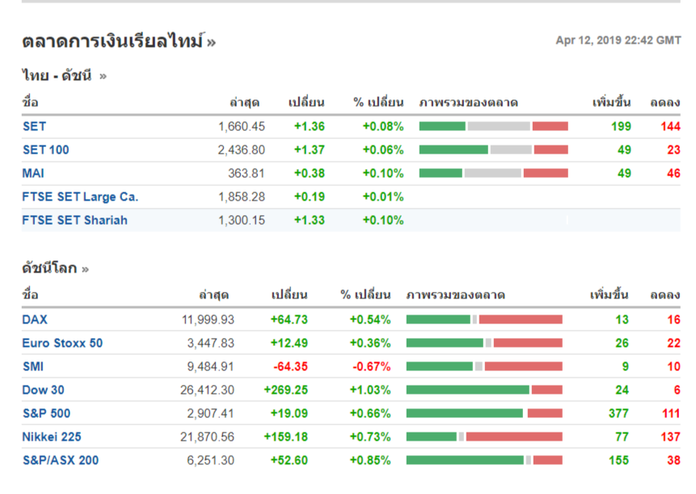Click the DAX market overview bar

point(483,319)
